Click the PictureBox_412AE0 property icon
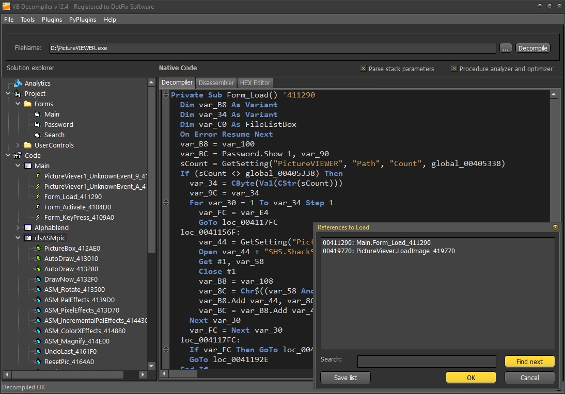The image size is (565, 394). pyautogui.click(x=38, y=248)
